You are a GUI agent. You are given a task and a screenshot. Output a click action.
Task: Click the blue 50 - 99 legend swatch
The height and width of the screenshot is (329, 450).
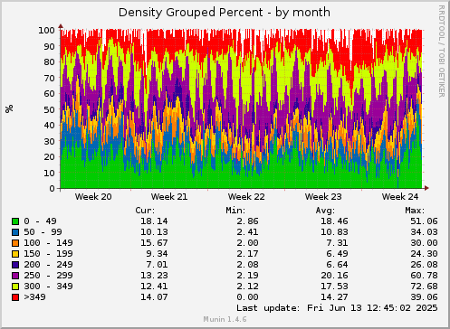tap(15, 232)
